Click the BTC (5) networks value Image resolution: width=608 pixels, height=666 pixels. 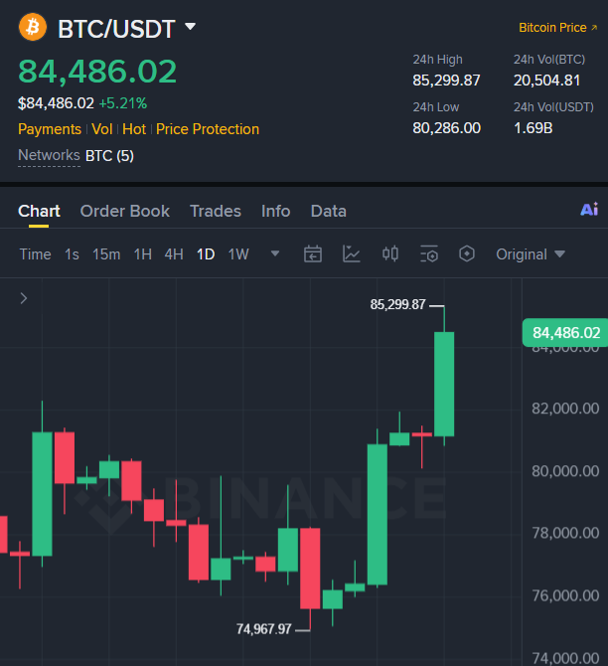tap(109, 156)
